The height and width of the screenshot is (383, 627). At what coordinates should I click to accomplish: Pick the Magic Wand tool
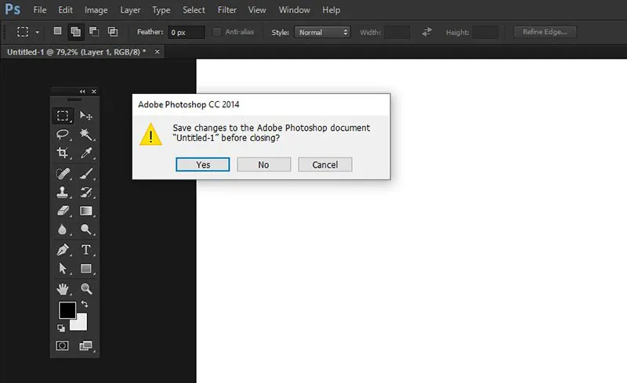[86, 135]
